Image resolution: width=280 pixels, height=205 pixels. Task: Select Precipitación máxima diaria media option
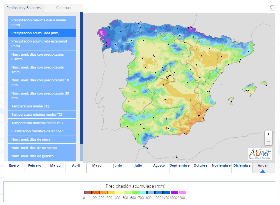pos(42,22)
